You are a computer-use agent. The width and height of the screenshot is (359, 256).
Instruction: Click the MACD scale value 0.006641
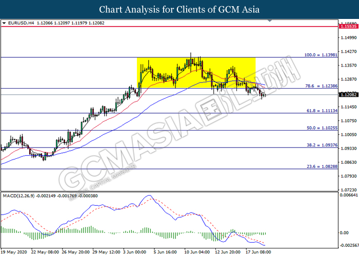click(x=349, y=195)
